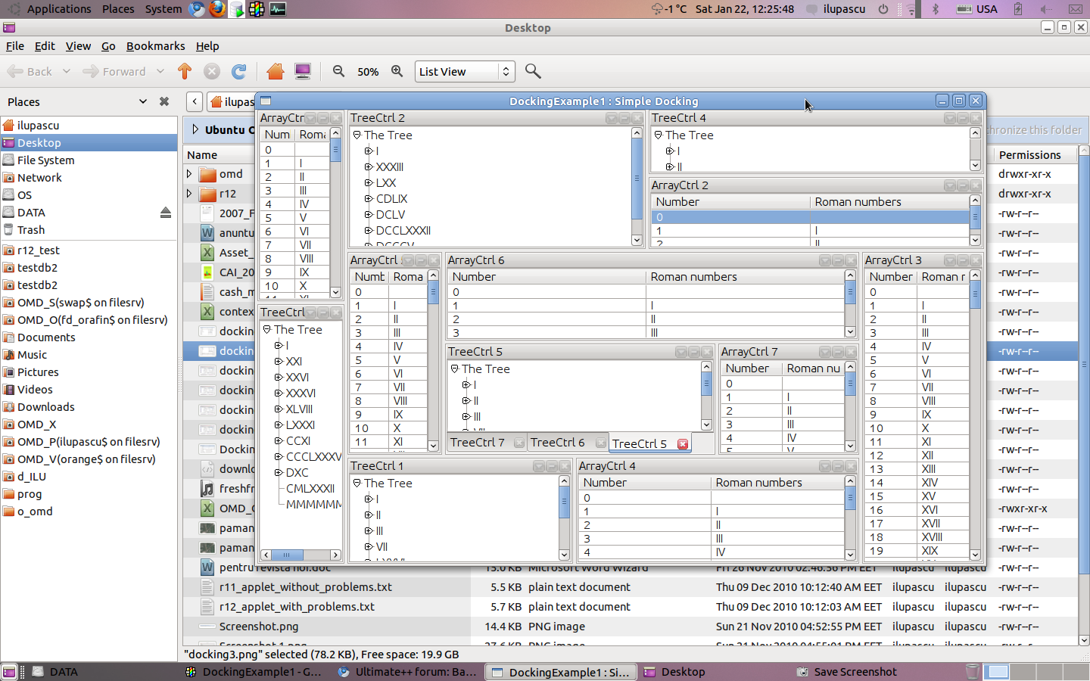This screenshot has height=681, width=1090.
Task: Click the Search magnifier icon
Action: [x=533, y=71]
